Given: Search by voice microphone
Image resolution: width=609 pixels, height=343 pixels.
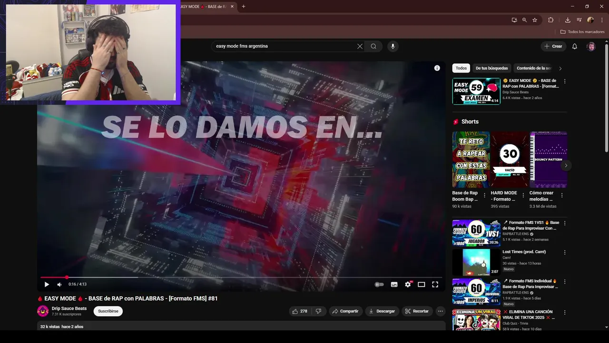Looking at the screenshot, I should click(x=393, y=46).
